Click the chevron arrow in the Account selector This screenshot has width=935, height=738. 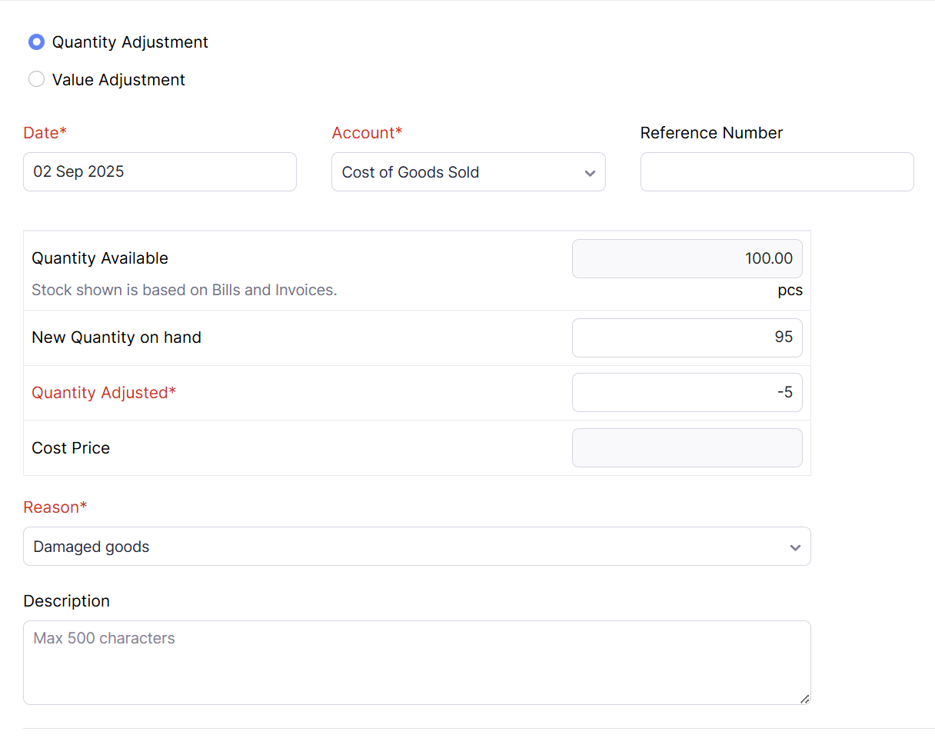(x=590, y=173)
